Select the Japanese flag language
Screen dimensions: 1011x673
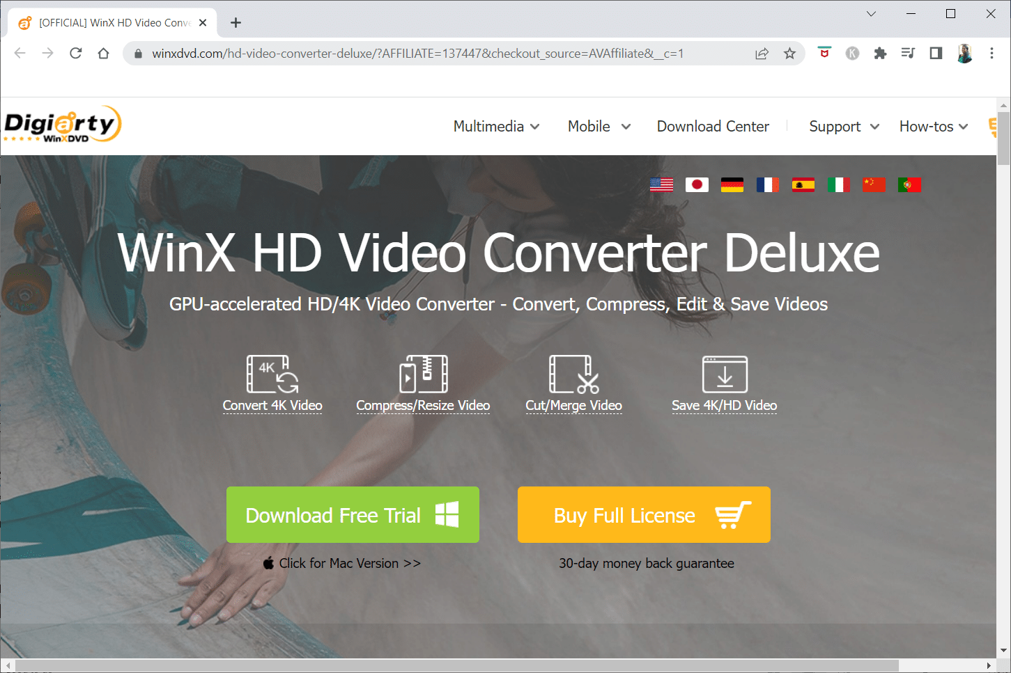[x=697, y=184]
